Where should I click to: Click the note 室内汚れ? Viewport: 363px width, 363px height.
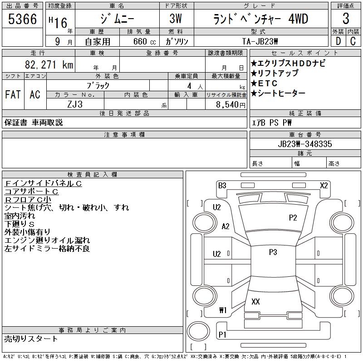tap(20, 216)
